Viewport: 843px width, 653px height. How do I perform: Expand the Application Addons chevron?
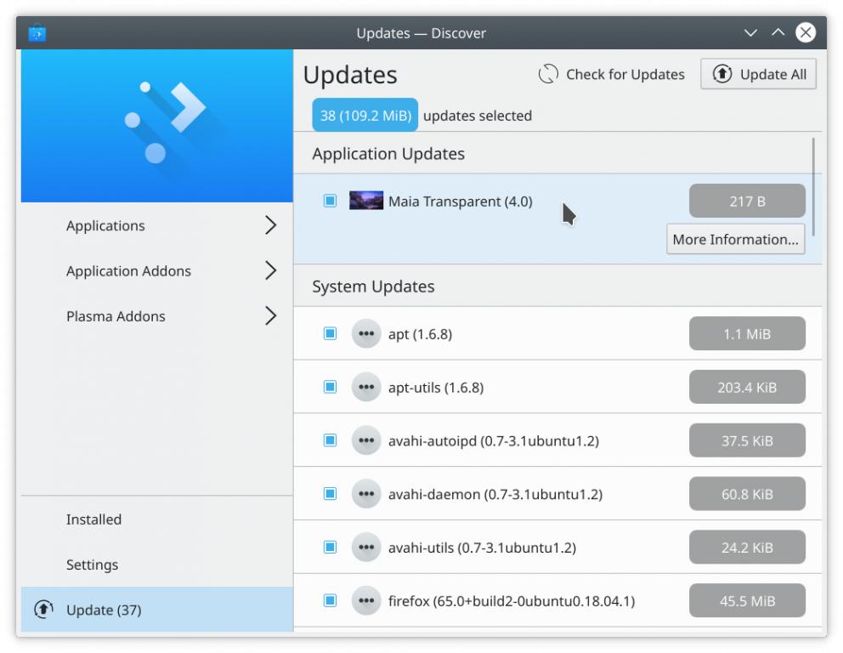[270, 270]
